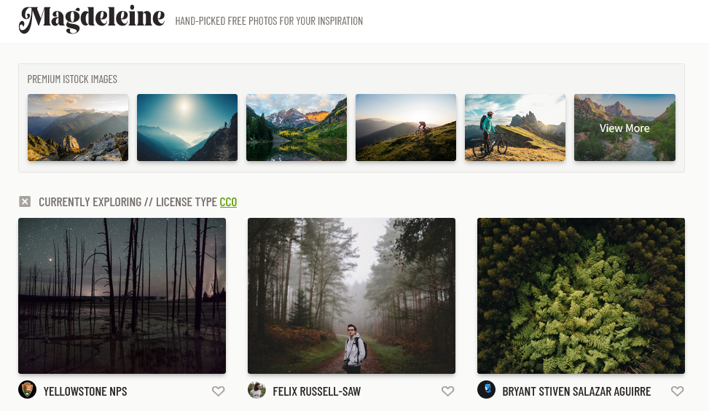Click the Felix Russell-Saw author name

click(316, 391)
